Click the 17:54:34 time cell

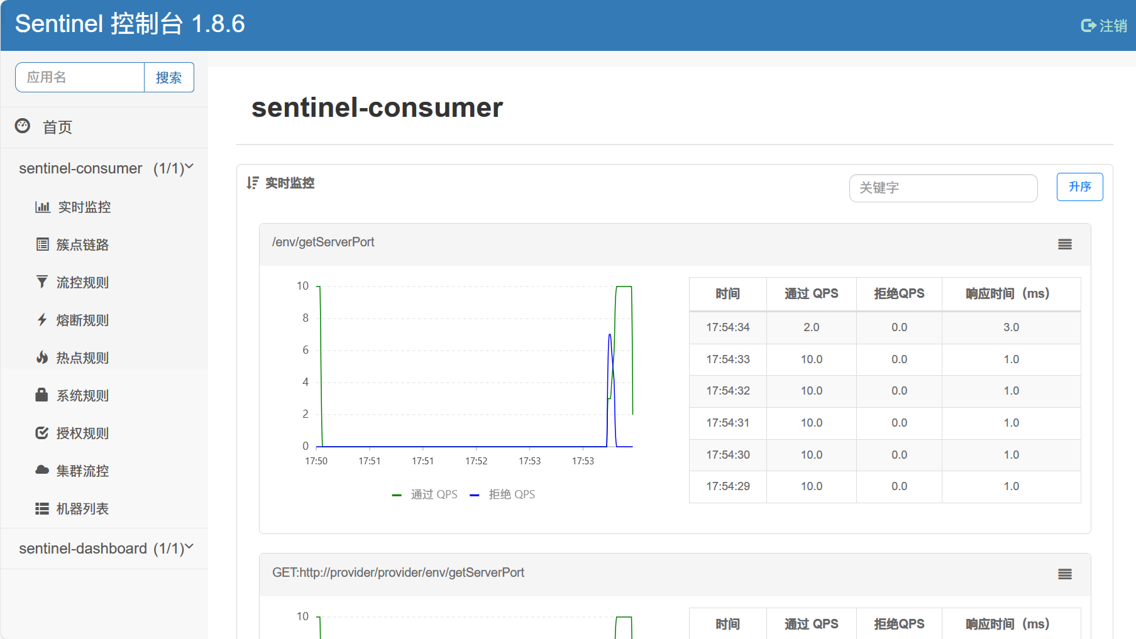[728, 327]
